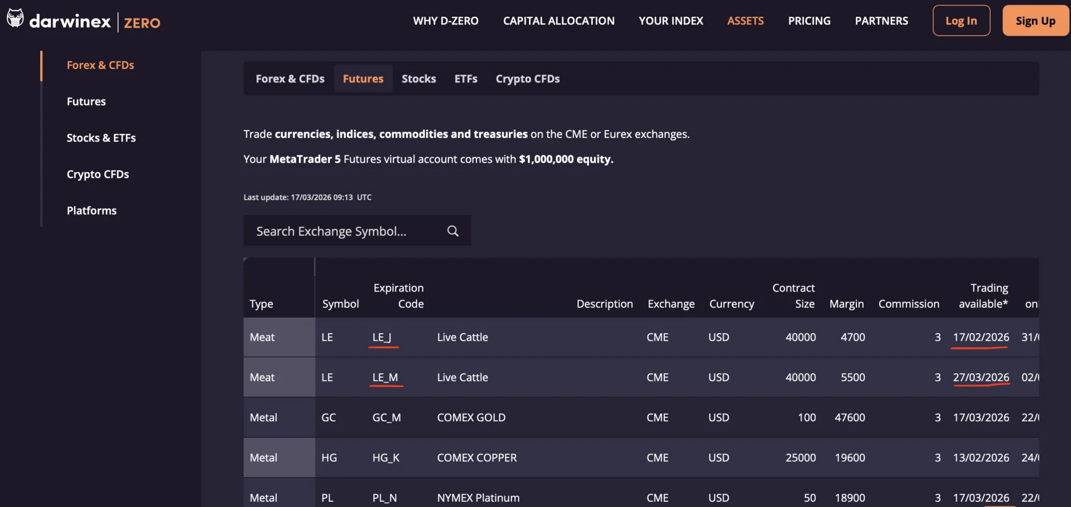Click the search magnifier icon
The image size is (1071, 507).
pos(452,231)
